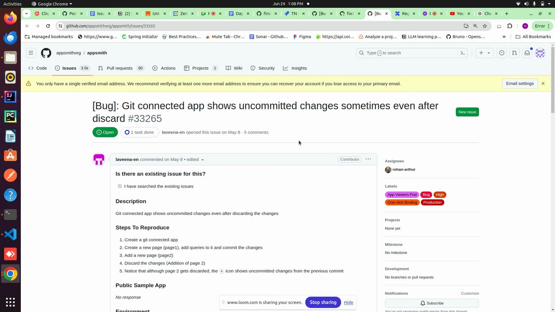Click the Production label
The height and width of the screenshot is (312, 555).
pos(432,202)
